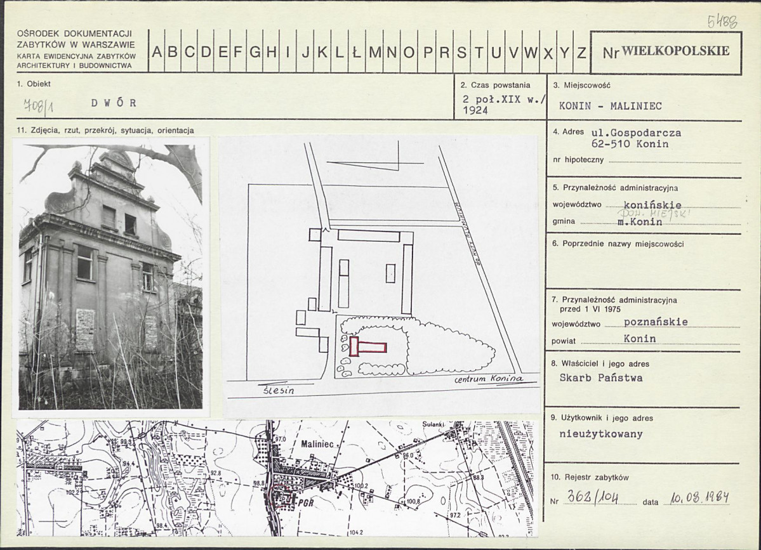Click the date '2 poł.XIX w./'
The width and height of the screenshot is (761, 550).
tap(504, 100)
